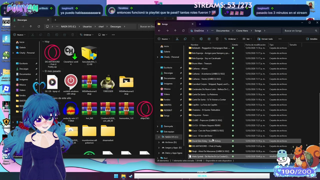320x180 pixels.
Task: Select Chayanne - Torero folder
Action: (245, 115)
